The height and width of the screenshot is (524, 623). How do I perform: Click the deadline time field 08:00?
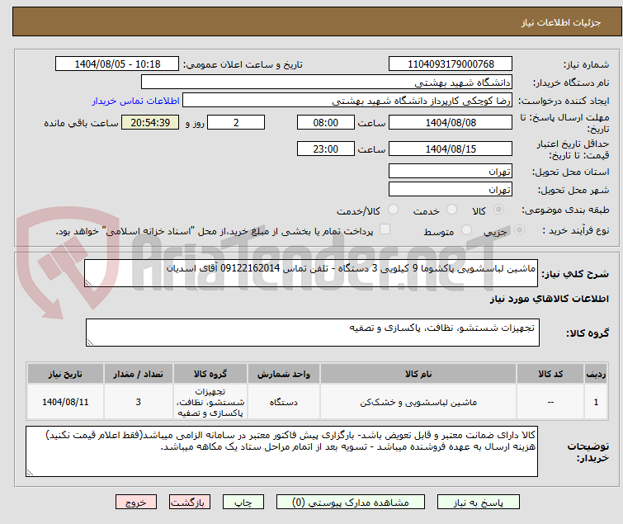coord(325,122)
